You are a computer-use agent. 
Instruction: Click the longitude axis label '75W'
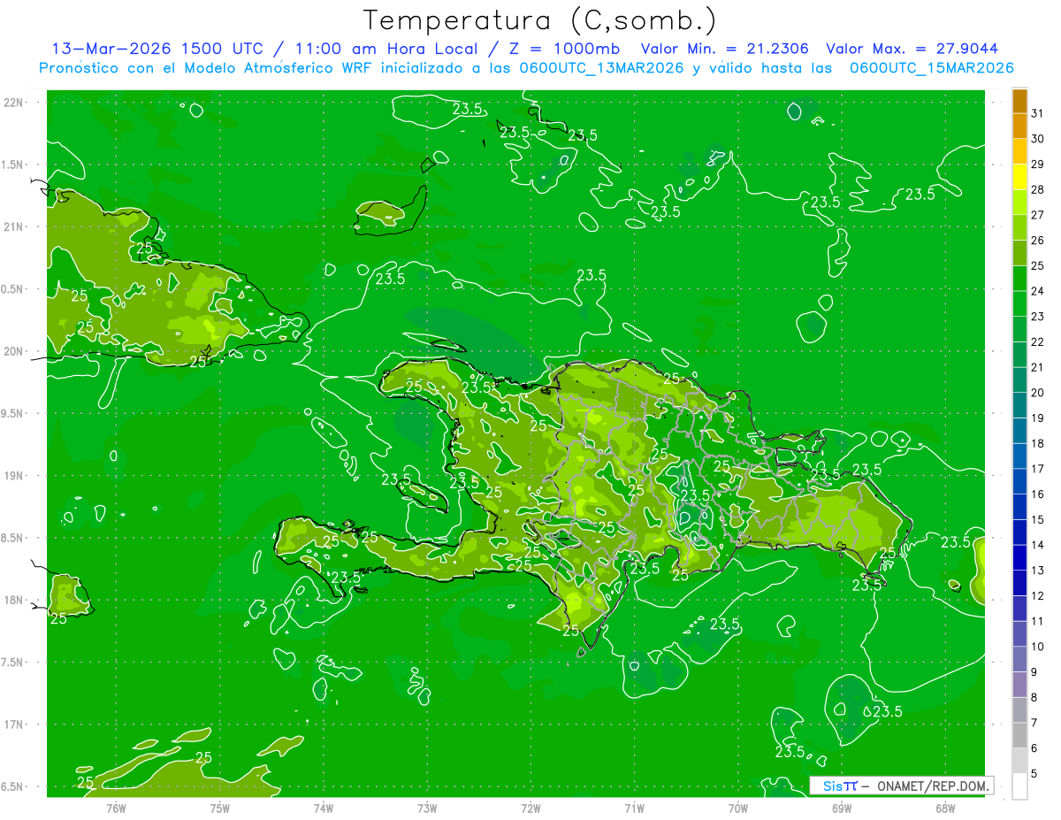[219, 809]
